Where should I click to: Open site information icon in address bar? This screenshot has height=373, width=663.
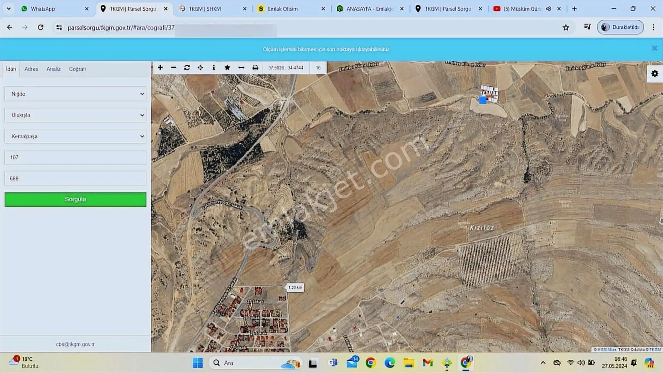pos(59,27)
